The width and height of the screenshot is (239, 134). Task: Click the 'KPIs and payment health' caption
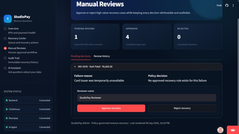coord(22,33)
